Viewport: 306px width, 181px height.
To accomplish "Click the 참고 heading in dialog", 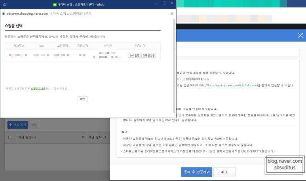I will pos(124,132).
